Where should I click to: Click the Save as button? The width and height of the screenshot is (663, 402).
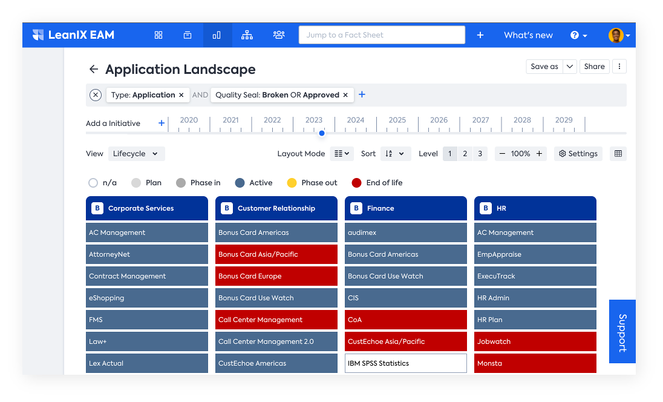click(x=544, y=67)
